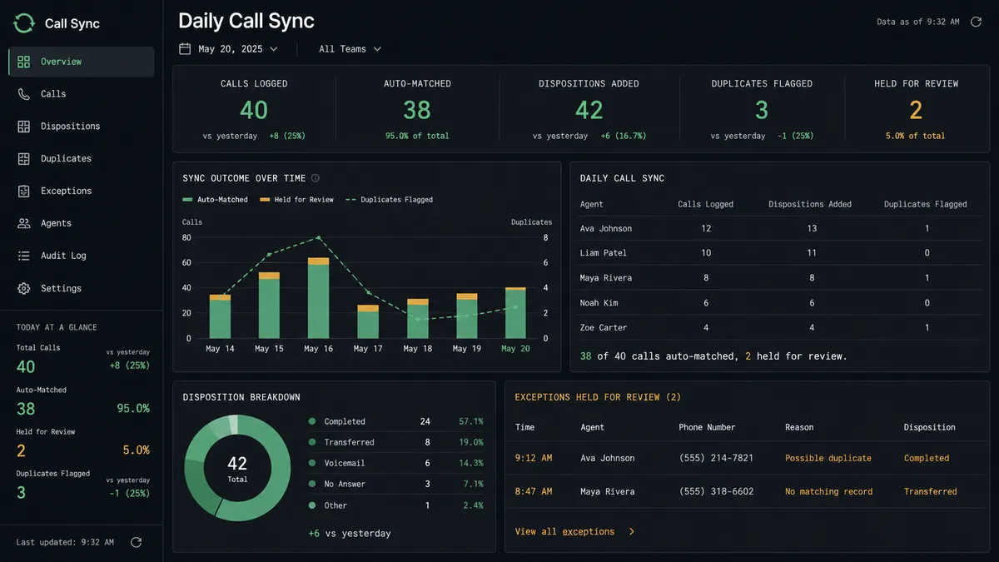Expand the All Teams dropdown chevron

pyautogui.click(x=377, y=49)
